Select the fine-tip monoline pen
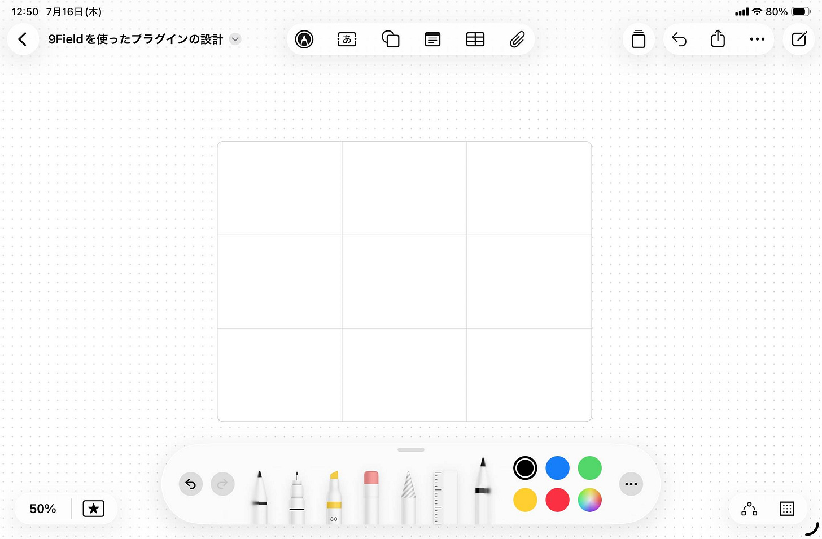Viewport: 822px width, 539px height. coord(297,498)
